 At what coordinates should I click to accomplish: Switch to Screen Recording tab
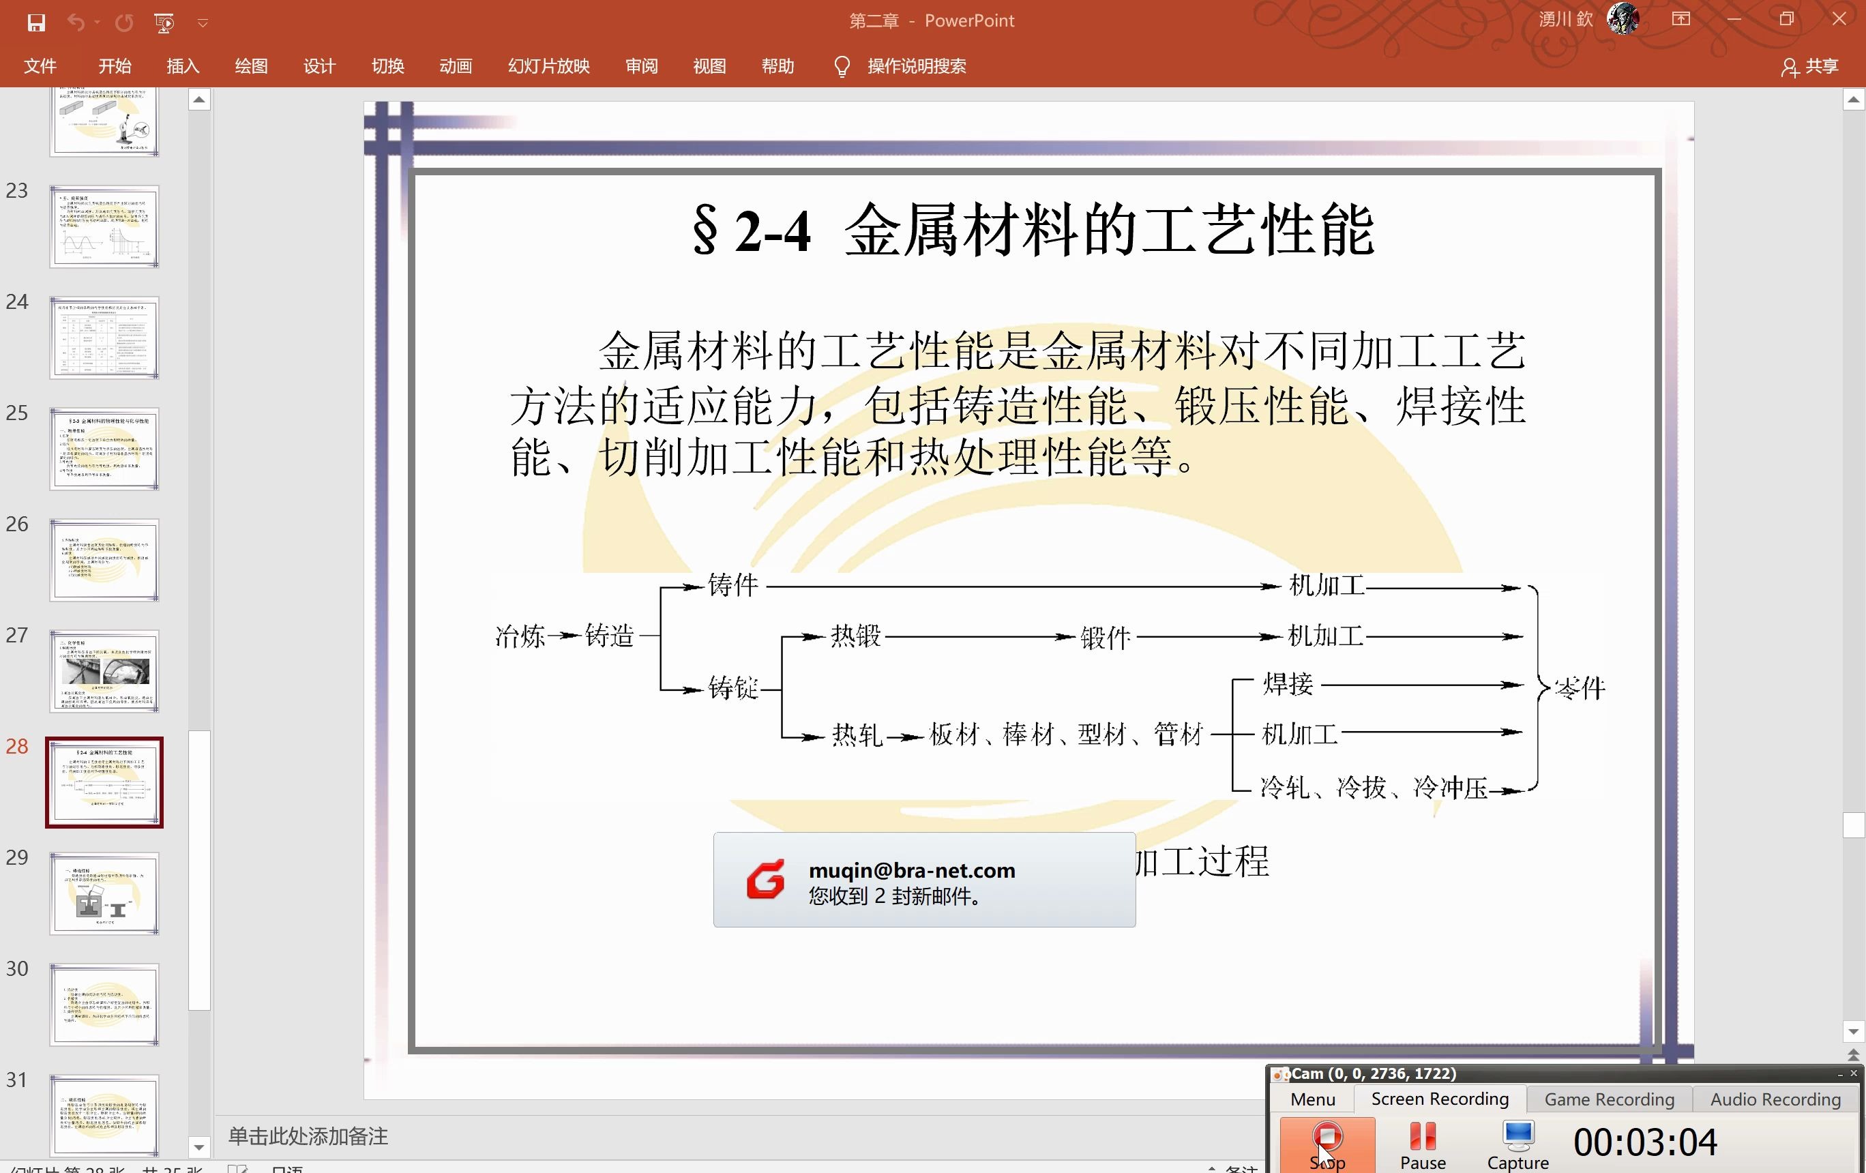(x=1440, y=1099)
